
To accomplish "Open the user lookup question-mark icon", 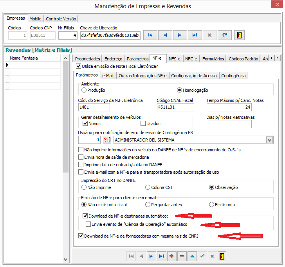I will [107, 140].
